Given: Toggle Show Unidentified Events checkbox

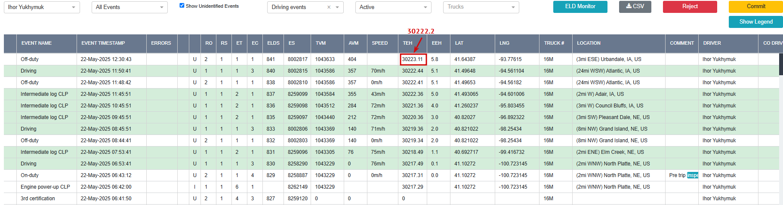Looking at the screenshot, I should [x=182, y=6].
